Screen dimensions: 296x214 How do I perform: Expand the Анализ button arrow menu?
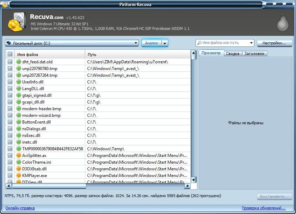click(165, 43)
